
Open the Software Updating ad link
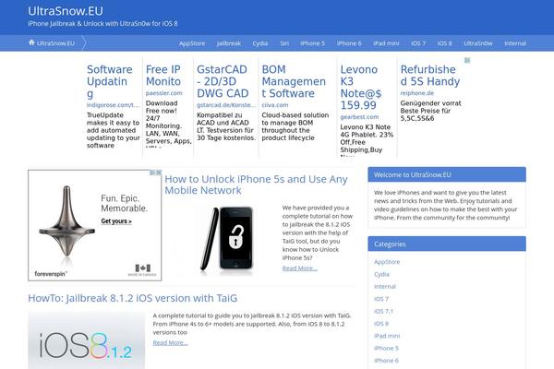(x=110, y=81)
